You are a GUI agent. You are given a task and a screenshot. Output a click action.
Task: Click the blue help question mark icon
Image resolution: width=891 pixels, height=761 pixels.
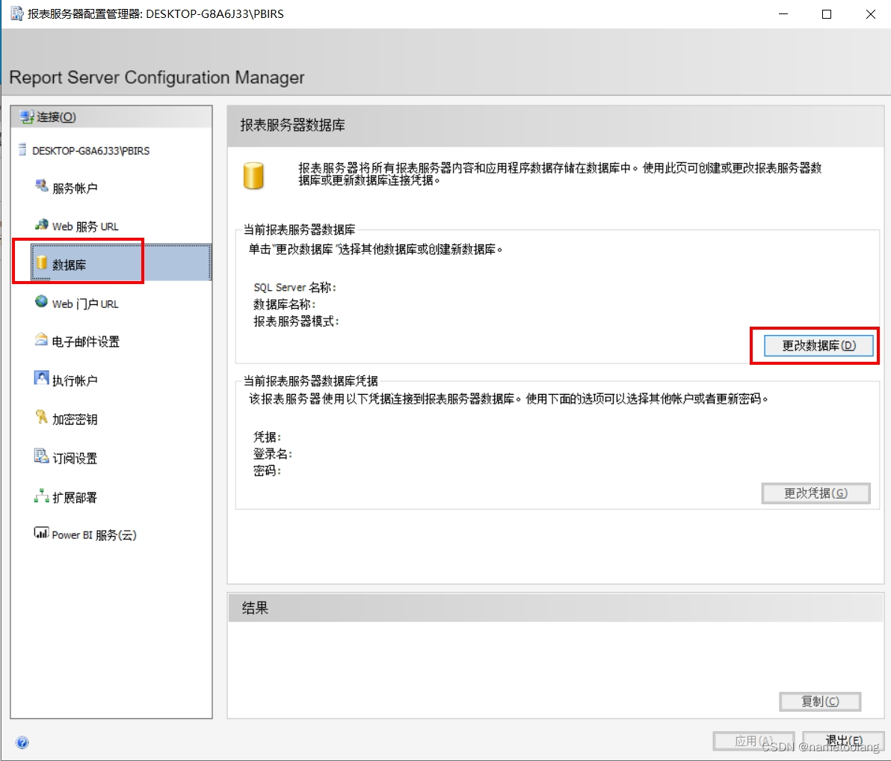tap(22, 742)
